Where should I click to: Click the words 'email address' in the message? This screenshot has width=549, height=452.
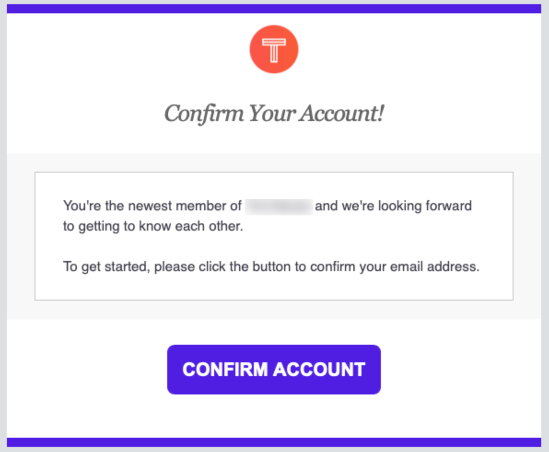pyautogui.click(x=434, y=267)
